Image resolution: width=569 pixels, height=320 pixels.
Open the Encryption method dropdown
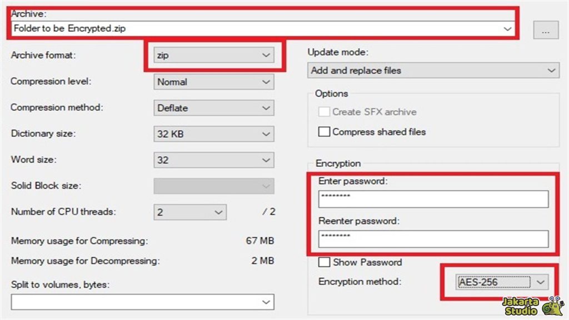tap(541, 282)
